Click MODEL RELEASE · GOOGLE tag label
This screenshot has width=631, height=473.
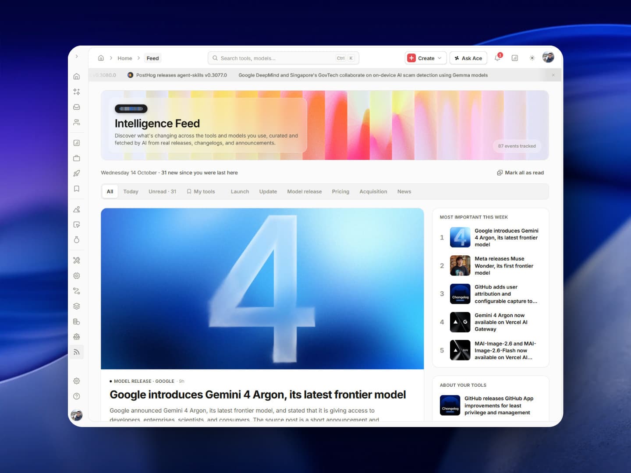(x=144, y=381)
